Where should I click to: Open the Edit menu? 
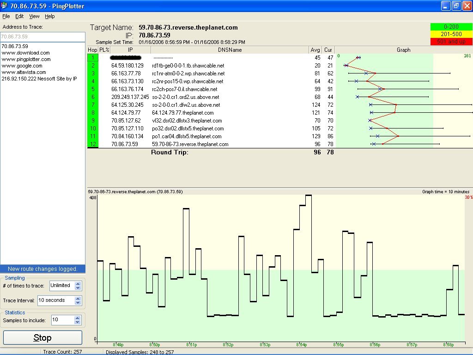tap(19, 16)
